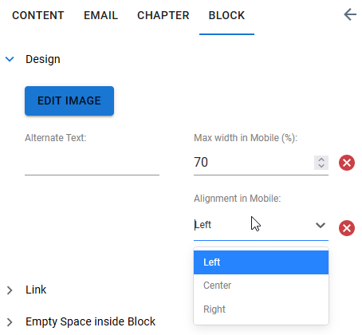This screenshot has width=362, height=335.
Task: Expand Empty Space inside Block section
Action: click(10, 322)
